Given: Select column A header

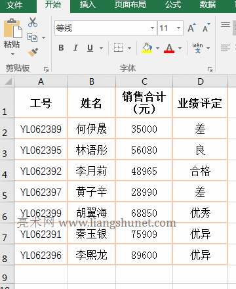Looking at the screenshot, I should (41, 81).
